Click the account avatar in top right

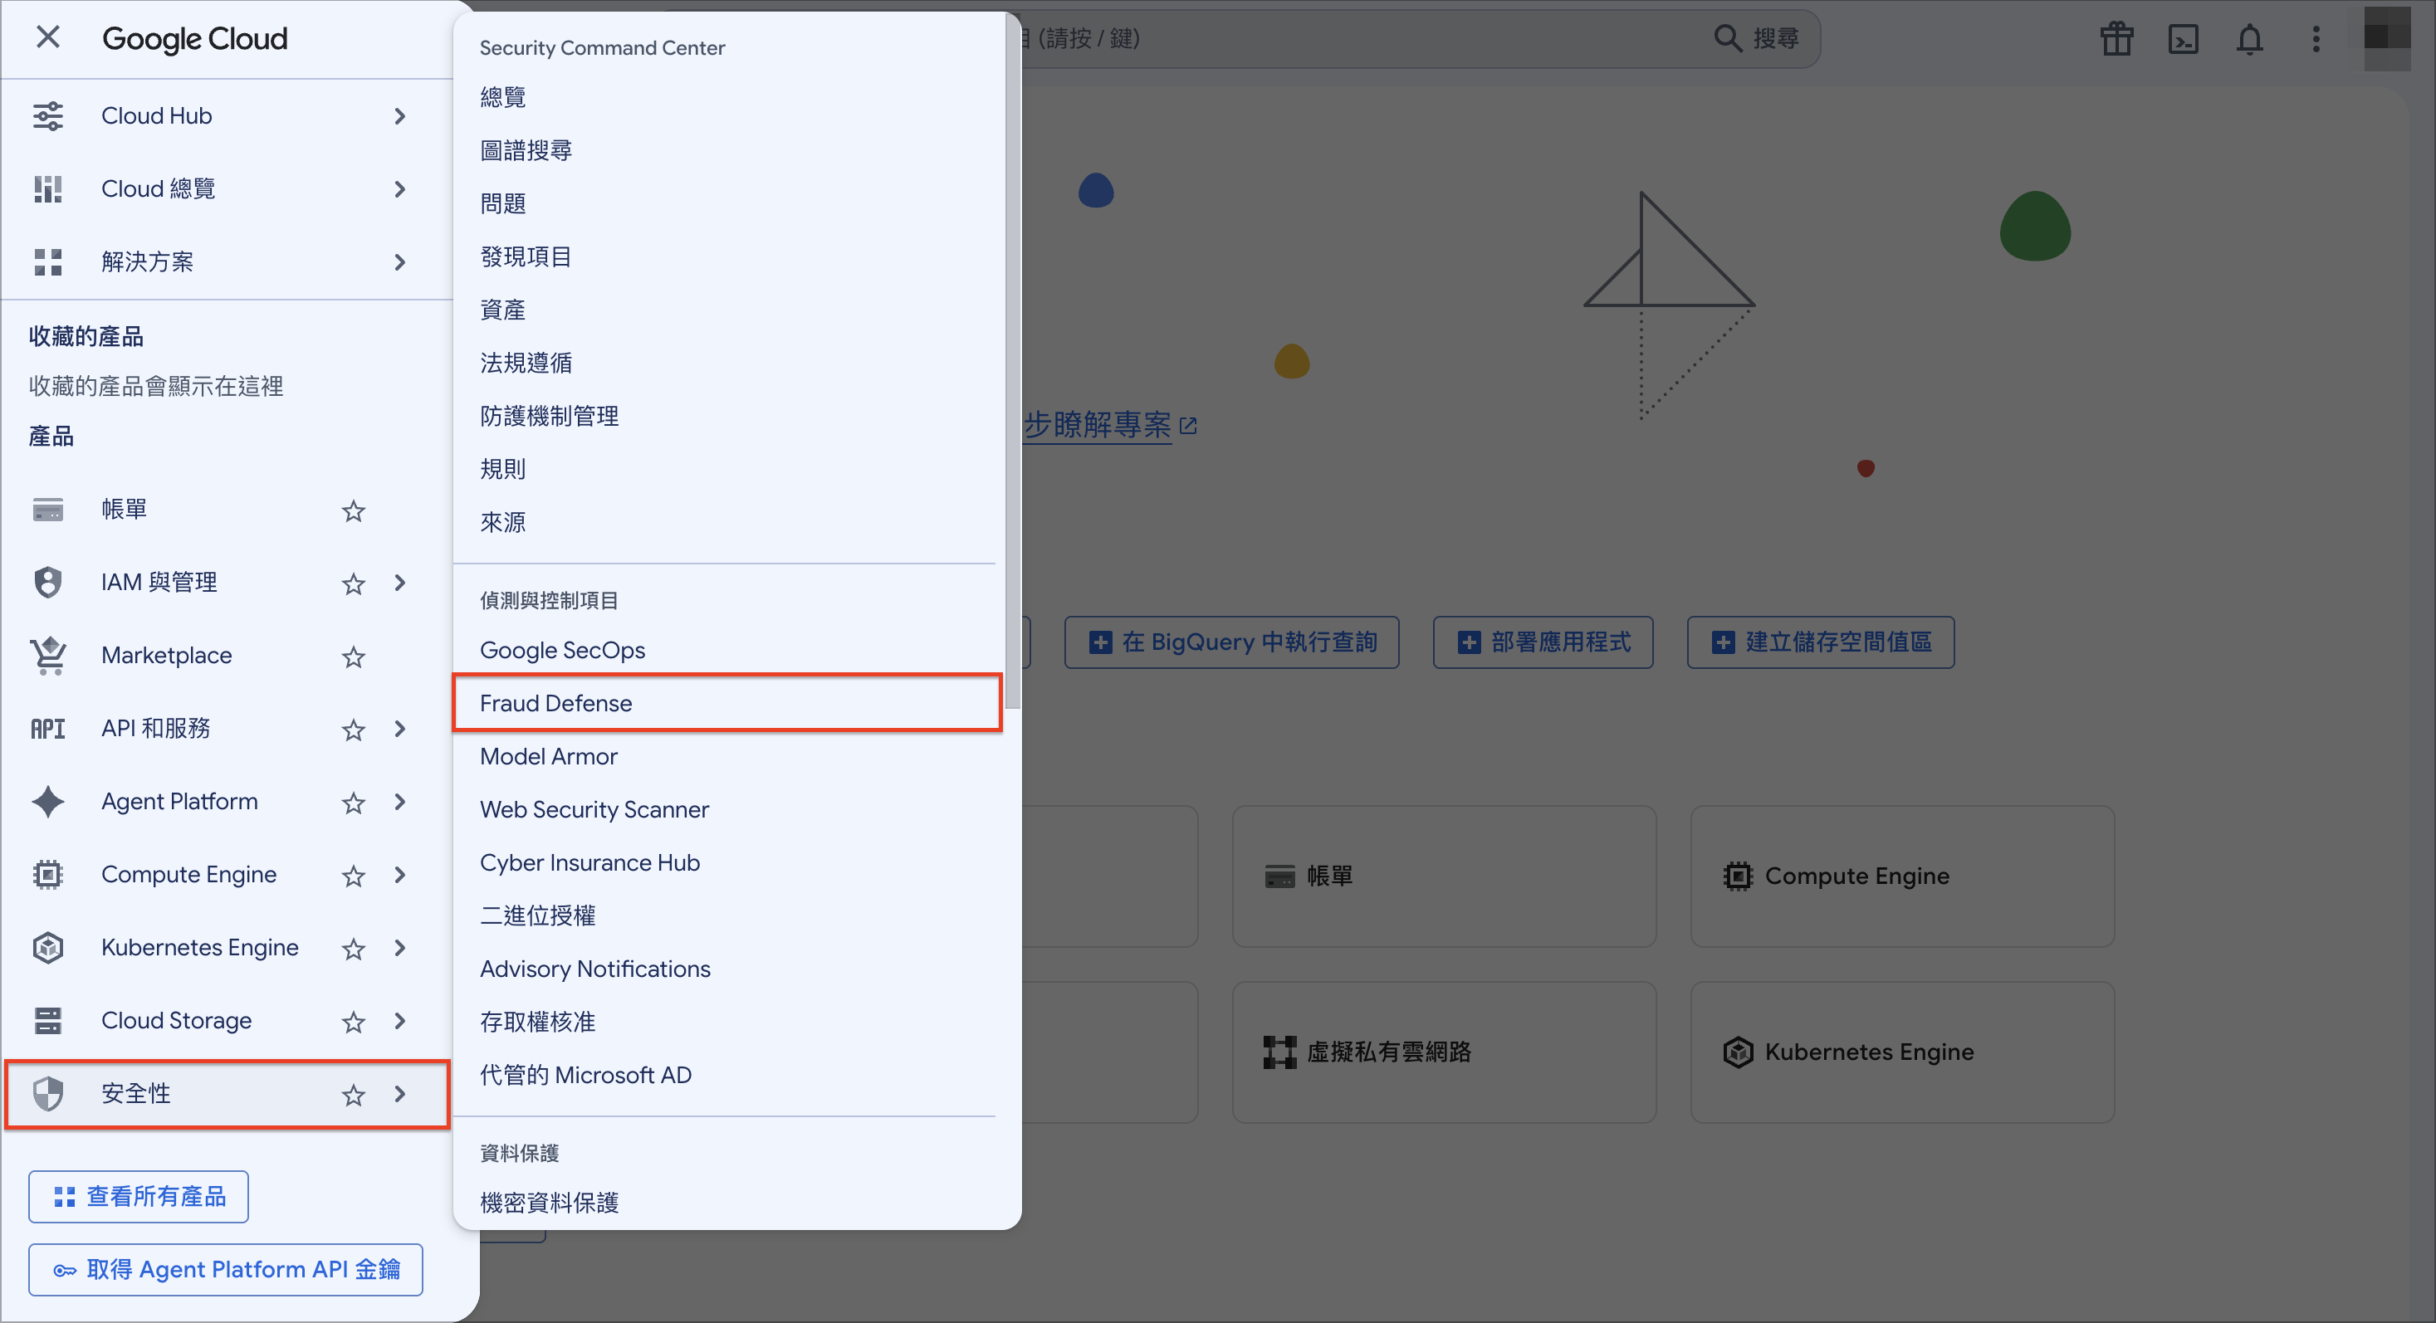click(x=2387, y=38)
